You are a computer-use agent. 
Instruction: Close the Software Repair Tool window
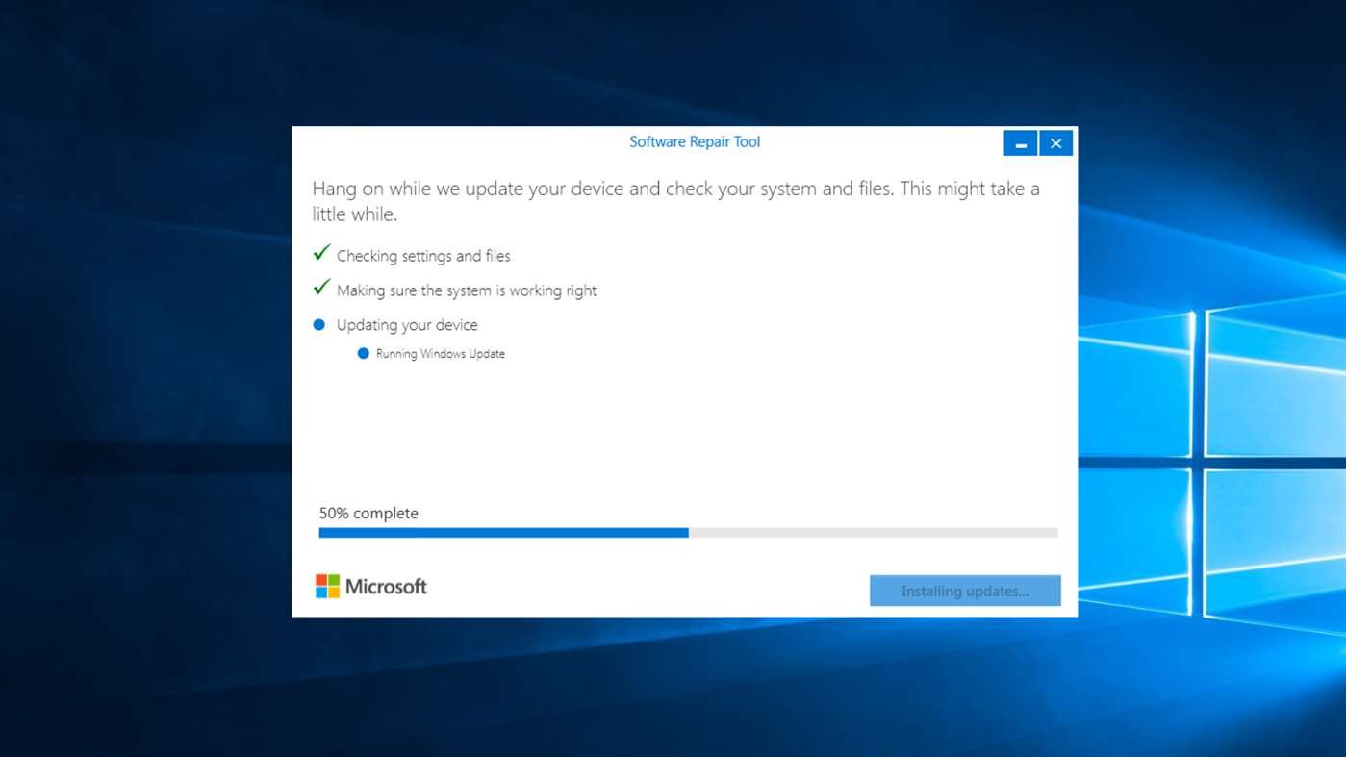tap(1055, 143)
